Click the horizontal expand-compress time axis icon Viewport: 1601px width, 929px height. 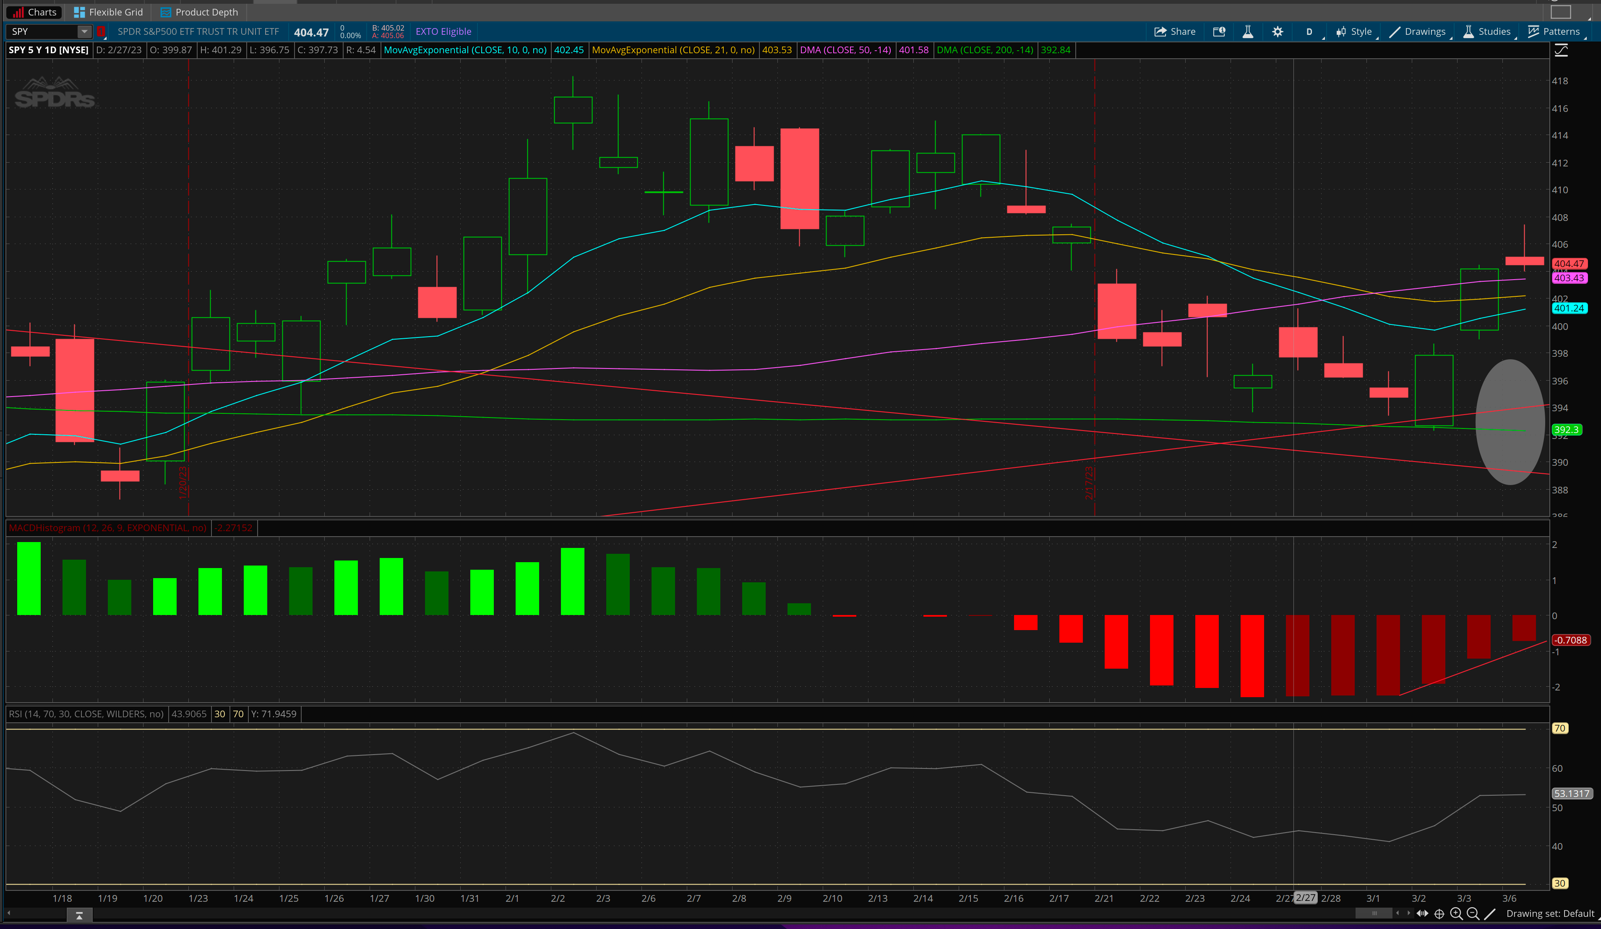(x=1422, y=914)
